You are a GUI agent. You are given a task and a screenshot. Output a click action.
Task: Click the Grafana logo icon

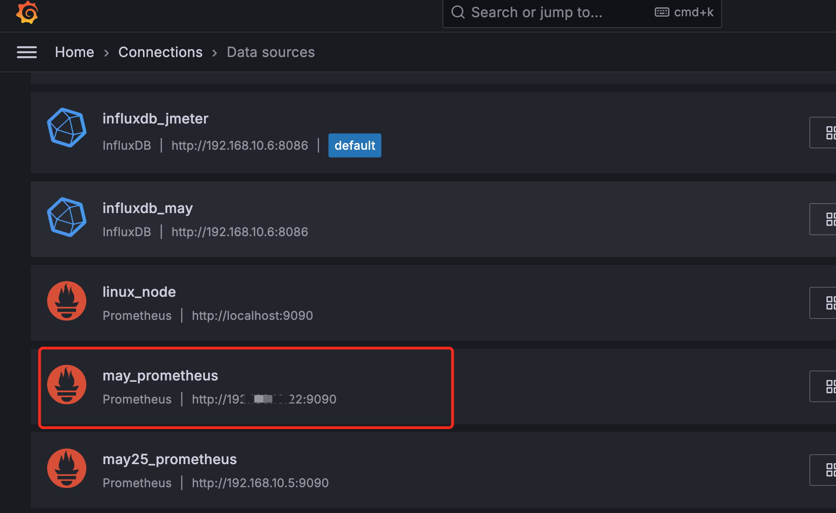pyautogui.click(x=27, y=12)
